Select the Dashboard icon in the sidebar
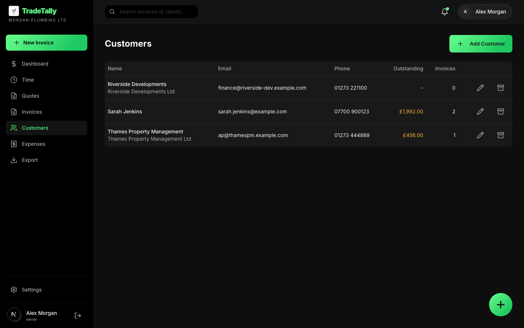This screenshot has height=328, width=524. pos(14,63)
